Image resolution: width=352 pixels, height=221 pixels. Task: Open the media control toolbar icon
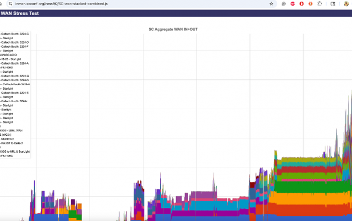point(333,4)
